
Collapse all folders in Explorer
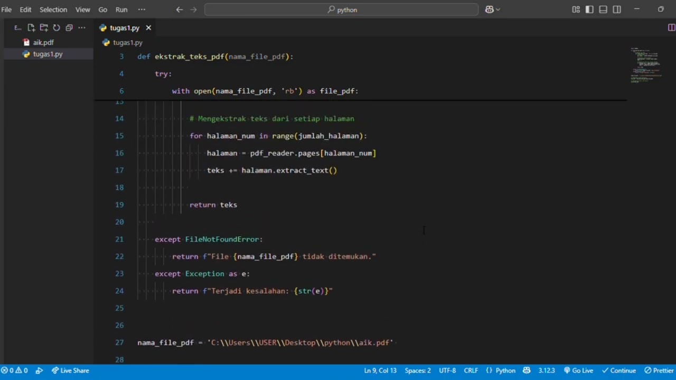pyautogui.click(x=69, y=27)
